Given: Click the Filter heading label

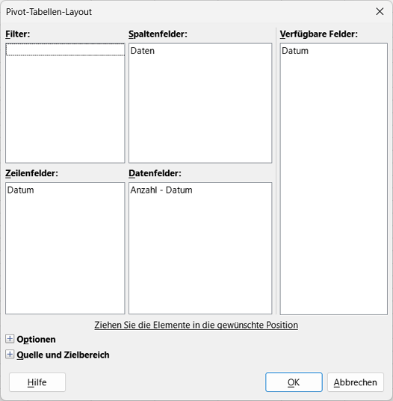Looking at the screenshot, I should [18, 34].
